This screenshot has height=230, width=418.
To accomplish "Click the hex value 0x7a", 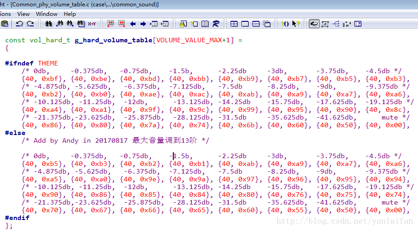I will [x=148, y=125].
